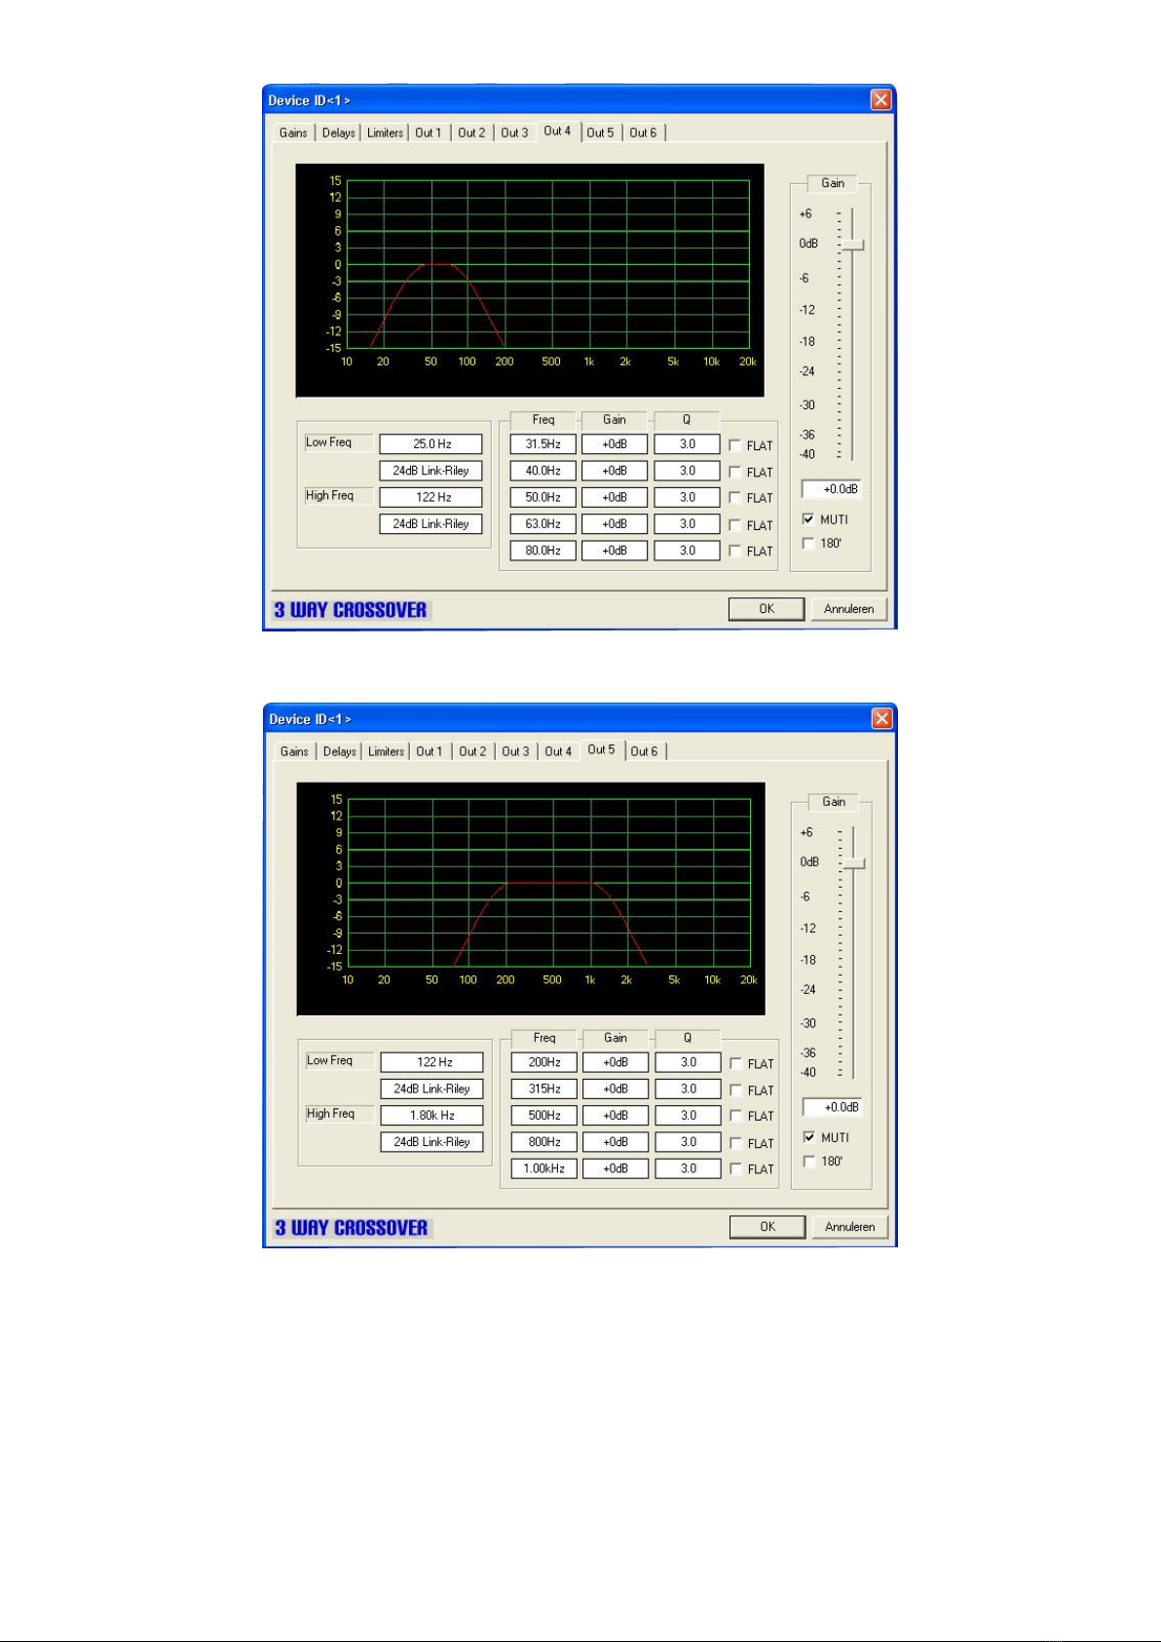The height and width of the screenshot is (1642, 1161).
Task: Toggle FLAT checkbox for 800Hz band
Action: pyautogui.click(x=736, y=1143)
